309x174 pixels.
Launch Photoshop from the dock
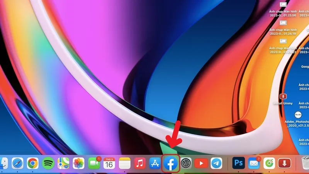pyautogui.click(x=238, y=164)
